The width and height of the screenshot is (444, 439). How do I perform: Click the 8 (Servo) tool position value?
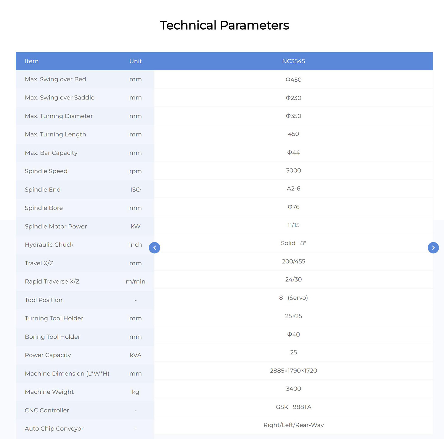pyautogui.click(x=293, y=298)
